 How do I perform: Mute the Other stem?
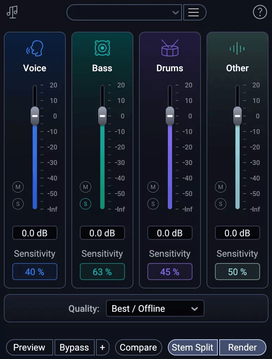tap(221, 187)
